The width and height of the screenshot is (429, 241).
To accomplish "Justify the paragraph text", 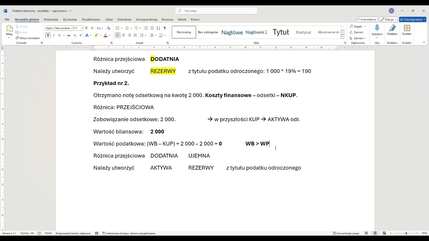I will click(x=135, y=35).
